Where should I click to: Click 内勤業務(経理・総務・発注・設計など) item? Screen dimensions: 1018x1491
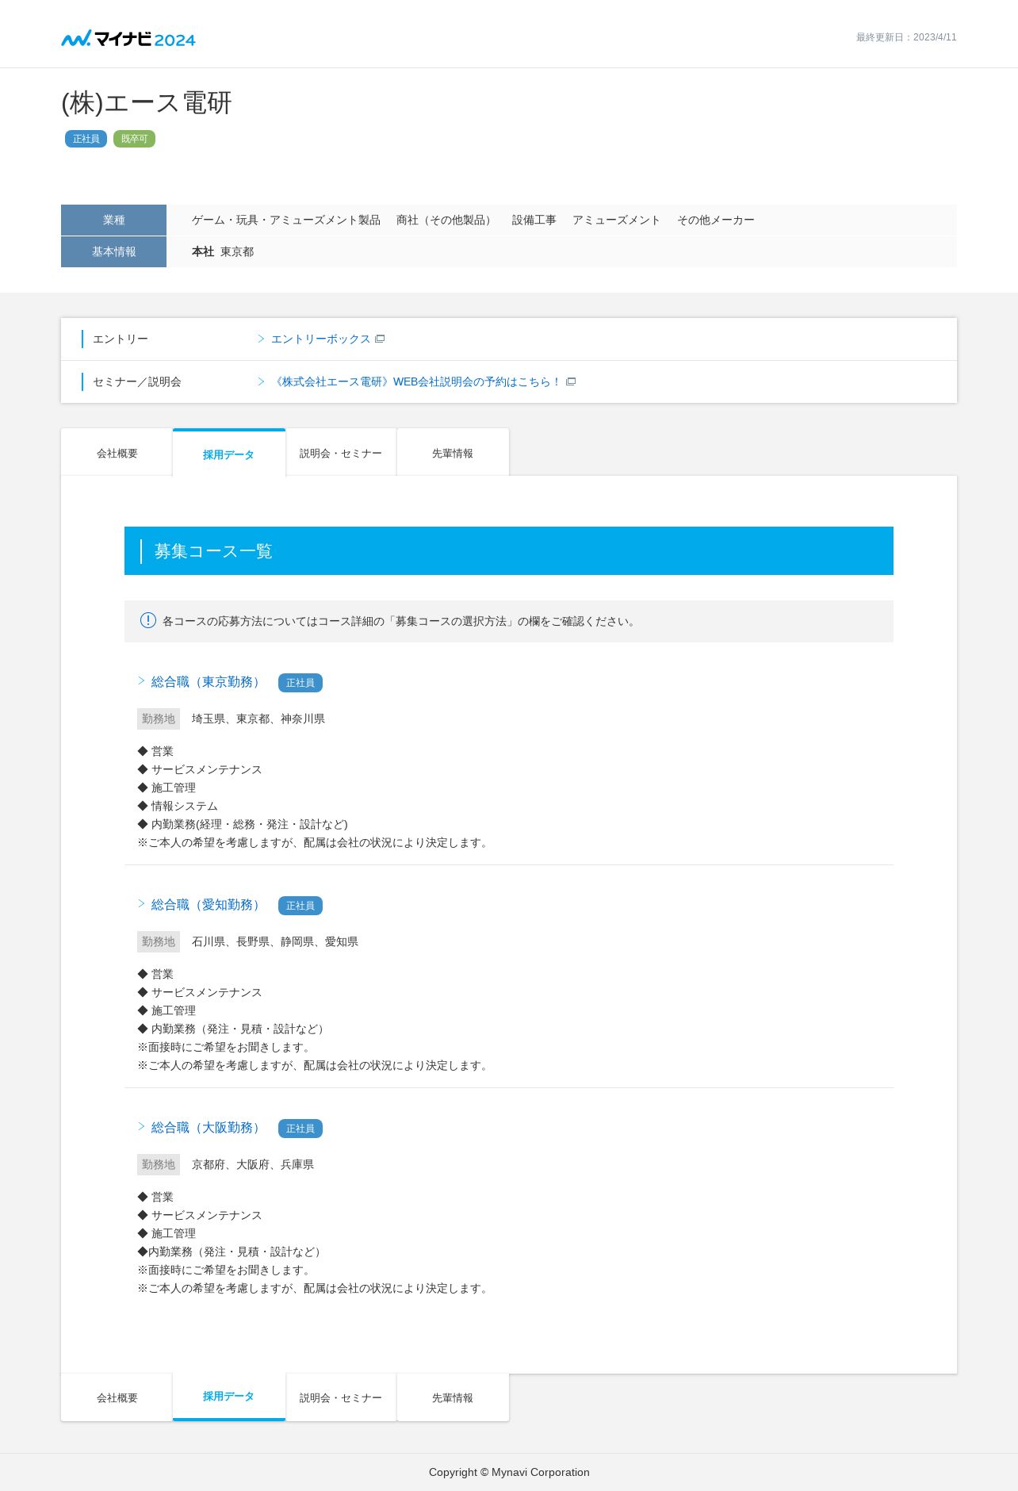(x=243, y=824)
